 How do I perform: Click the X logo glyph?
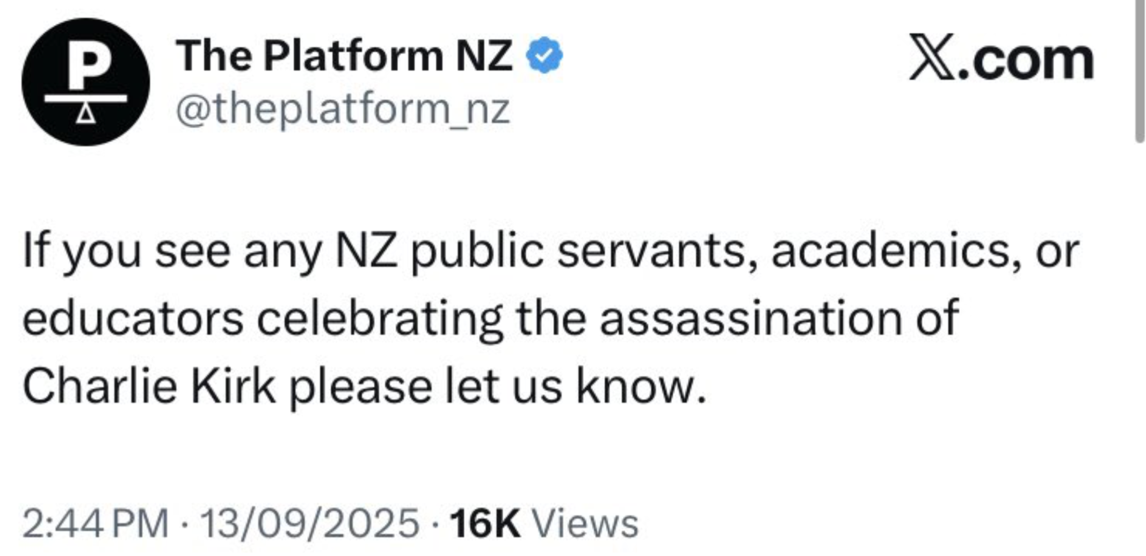tap(933, 57)
